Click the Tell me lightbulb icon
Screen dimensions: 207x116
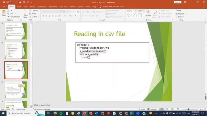point(100,6)
